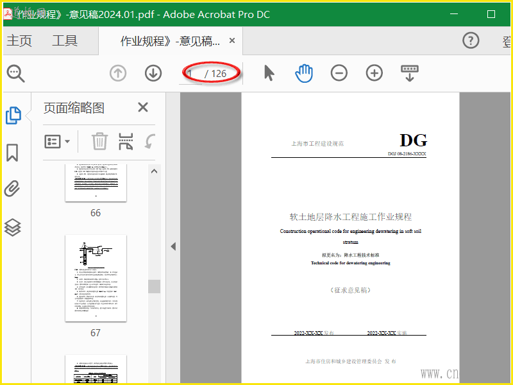The height and width of the screenshot is (385, 513).
Task: Click the 上海市工程建设规范 header text
Action: click(317, 144)
